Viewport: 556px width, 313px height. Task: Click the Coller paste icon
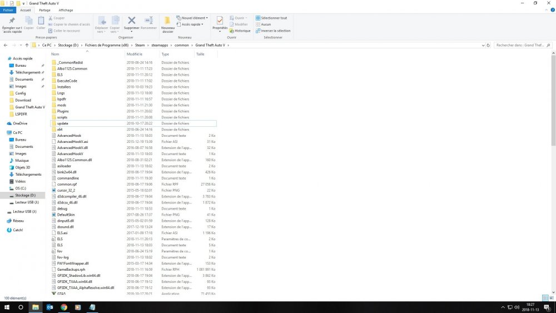tap(41, 21)
